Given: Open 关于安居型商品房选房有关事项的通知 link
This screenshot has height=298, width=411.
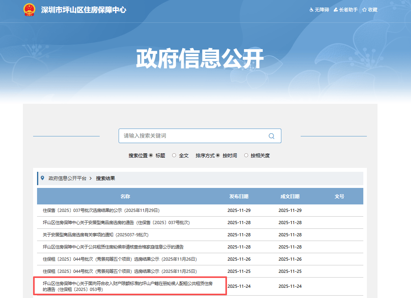Looking at the screenshot, I should (x=95, y=235).
